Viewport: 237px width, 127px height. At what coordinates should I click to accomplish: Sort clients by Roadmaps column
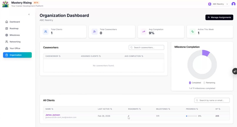134,109
